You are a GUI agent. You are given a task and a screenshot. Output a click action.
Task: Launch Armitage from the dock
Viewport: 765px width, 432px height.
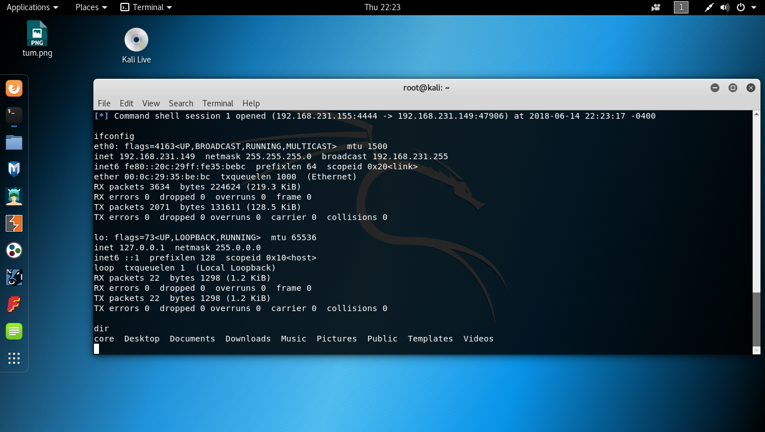click(14, 196)
